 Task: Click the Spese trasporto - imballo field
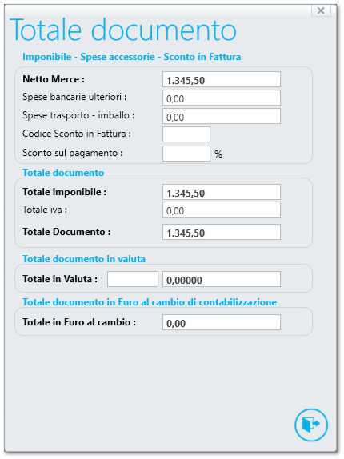point(222,116)
